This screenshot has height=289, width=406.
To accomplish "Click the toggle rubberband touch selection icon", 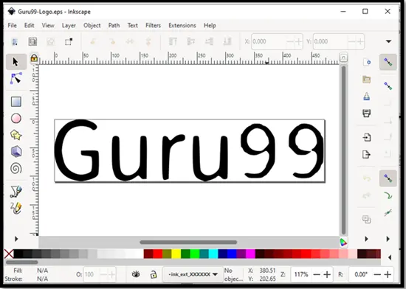I will click(69, 41).
